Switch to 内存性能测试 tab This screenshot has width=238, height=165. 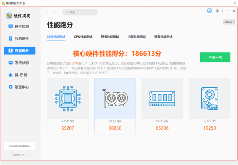137,37
